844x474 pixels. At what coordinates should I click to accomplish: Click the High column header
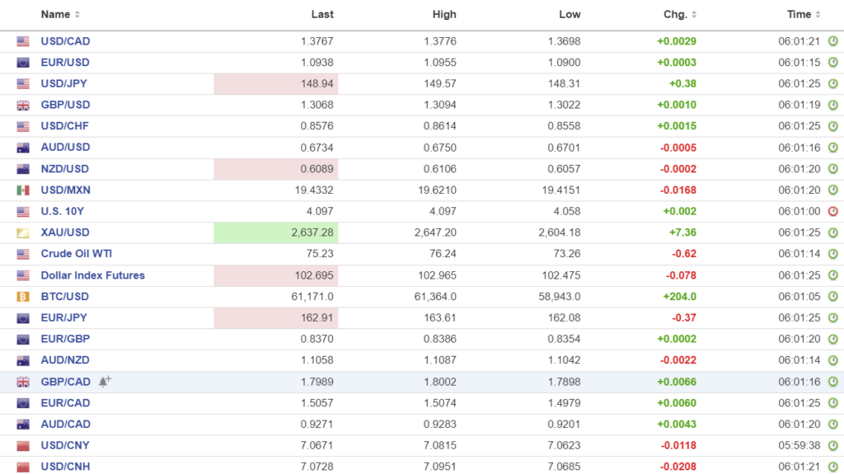(444, 15)
